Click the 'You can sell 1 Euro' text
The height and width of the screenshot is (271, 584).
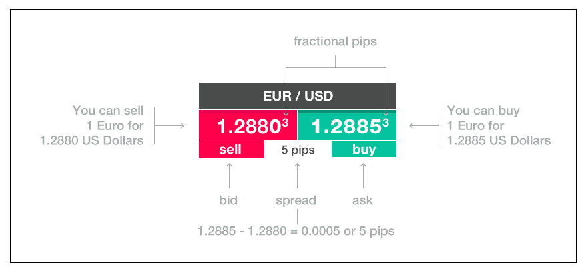108,125
